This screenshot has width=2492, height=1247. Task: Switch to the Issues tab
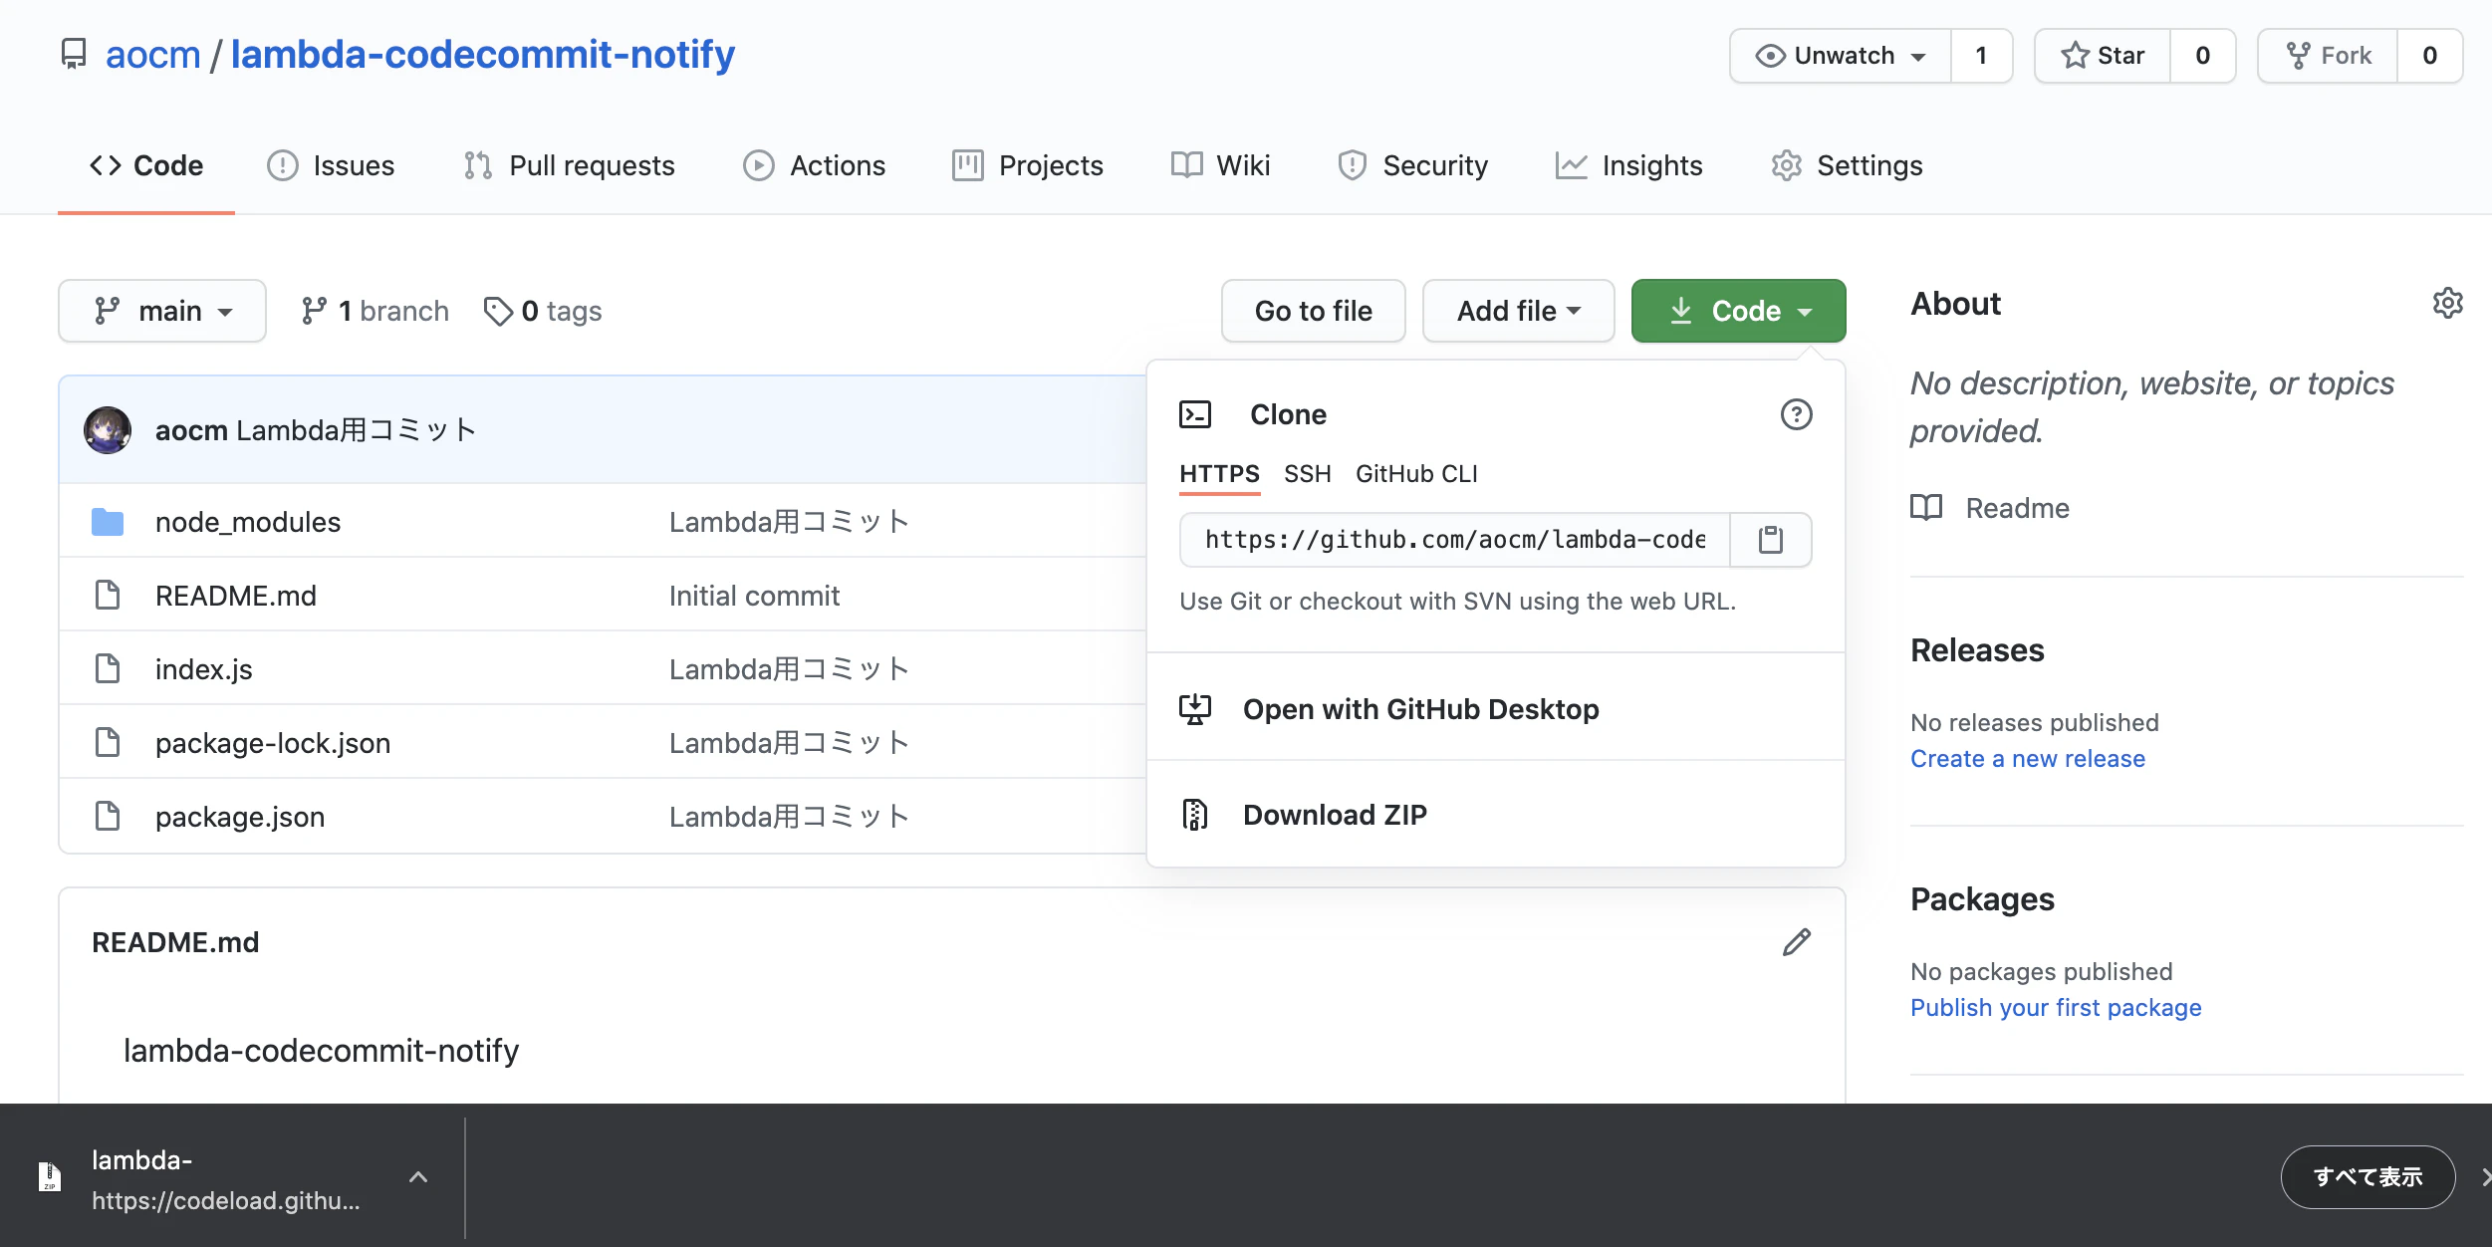pos(332,165)
